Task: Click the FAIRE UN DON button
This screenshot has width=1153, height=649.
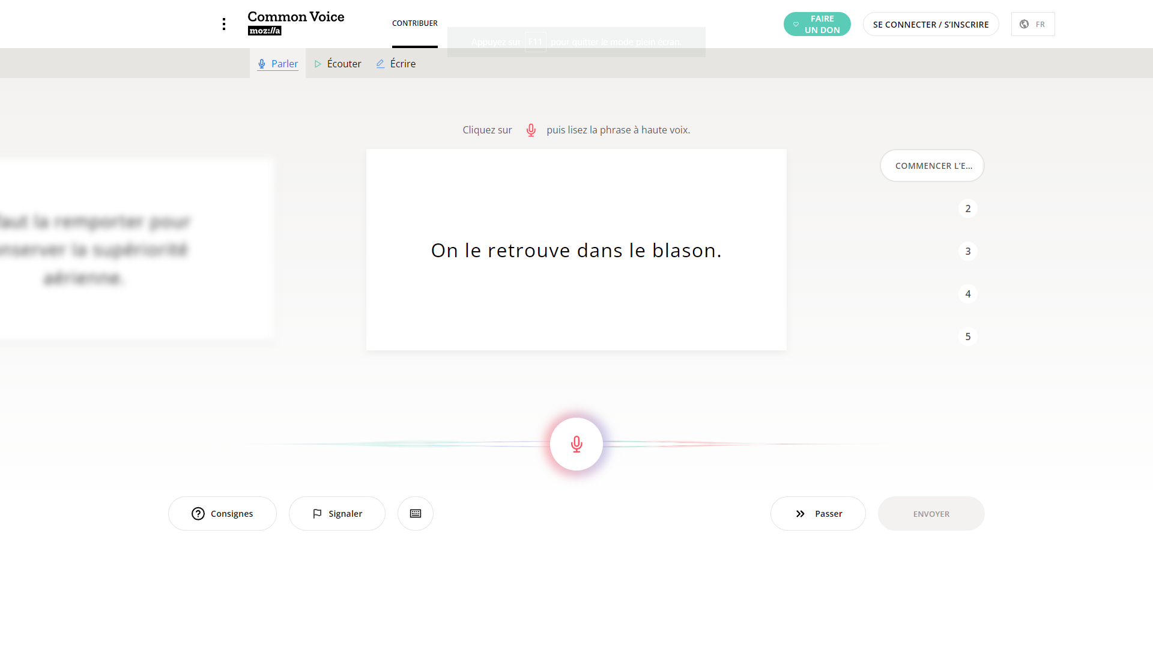Action: pyautogui.click(x=817, y=24)
